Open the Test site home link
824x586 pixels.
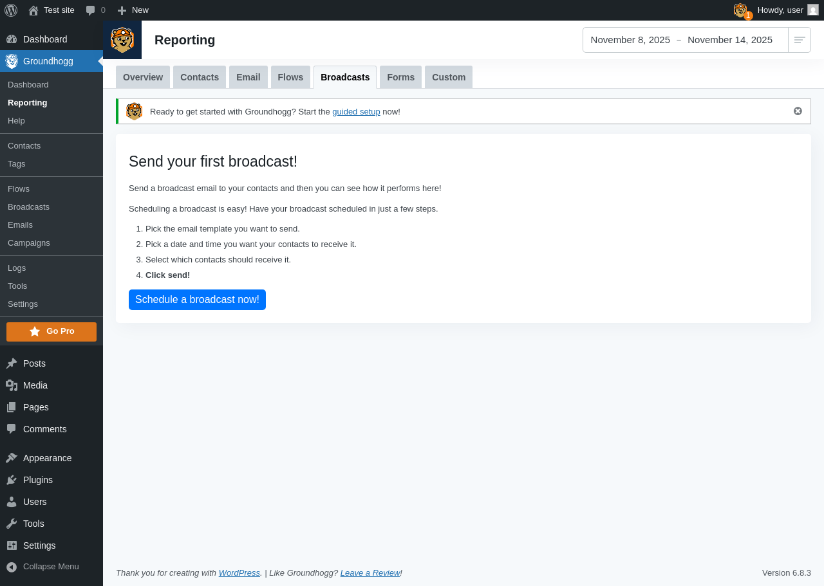point(51,10)
